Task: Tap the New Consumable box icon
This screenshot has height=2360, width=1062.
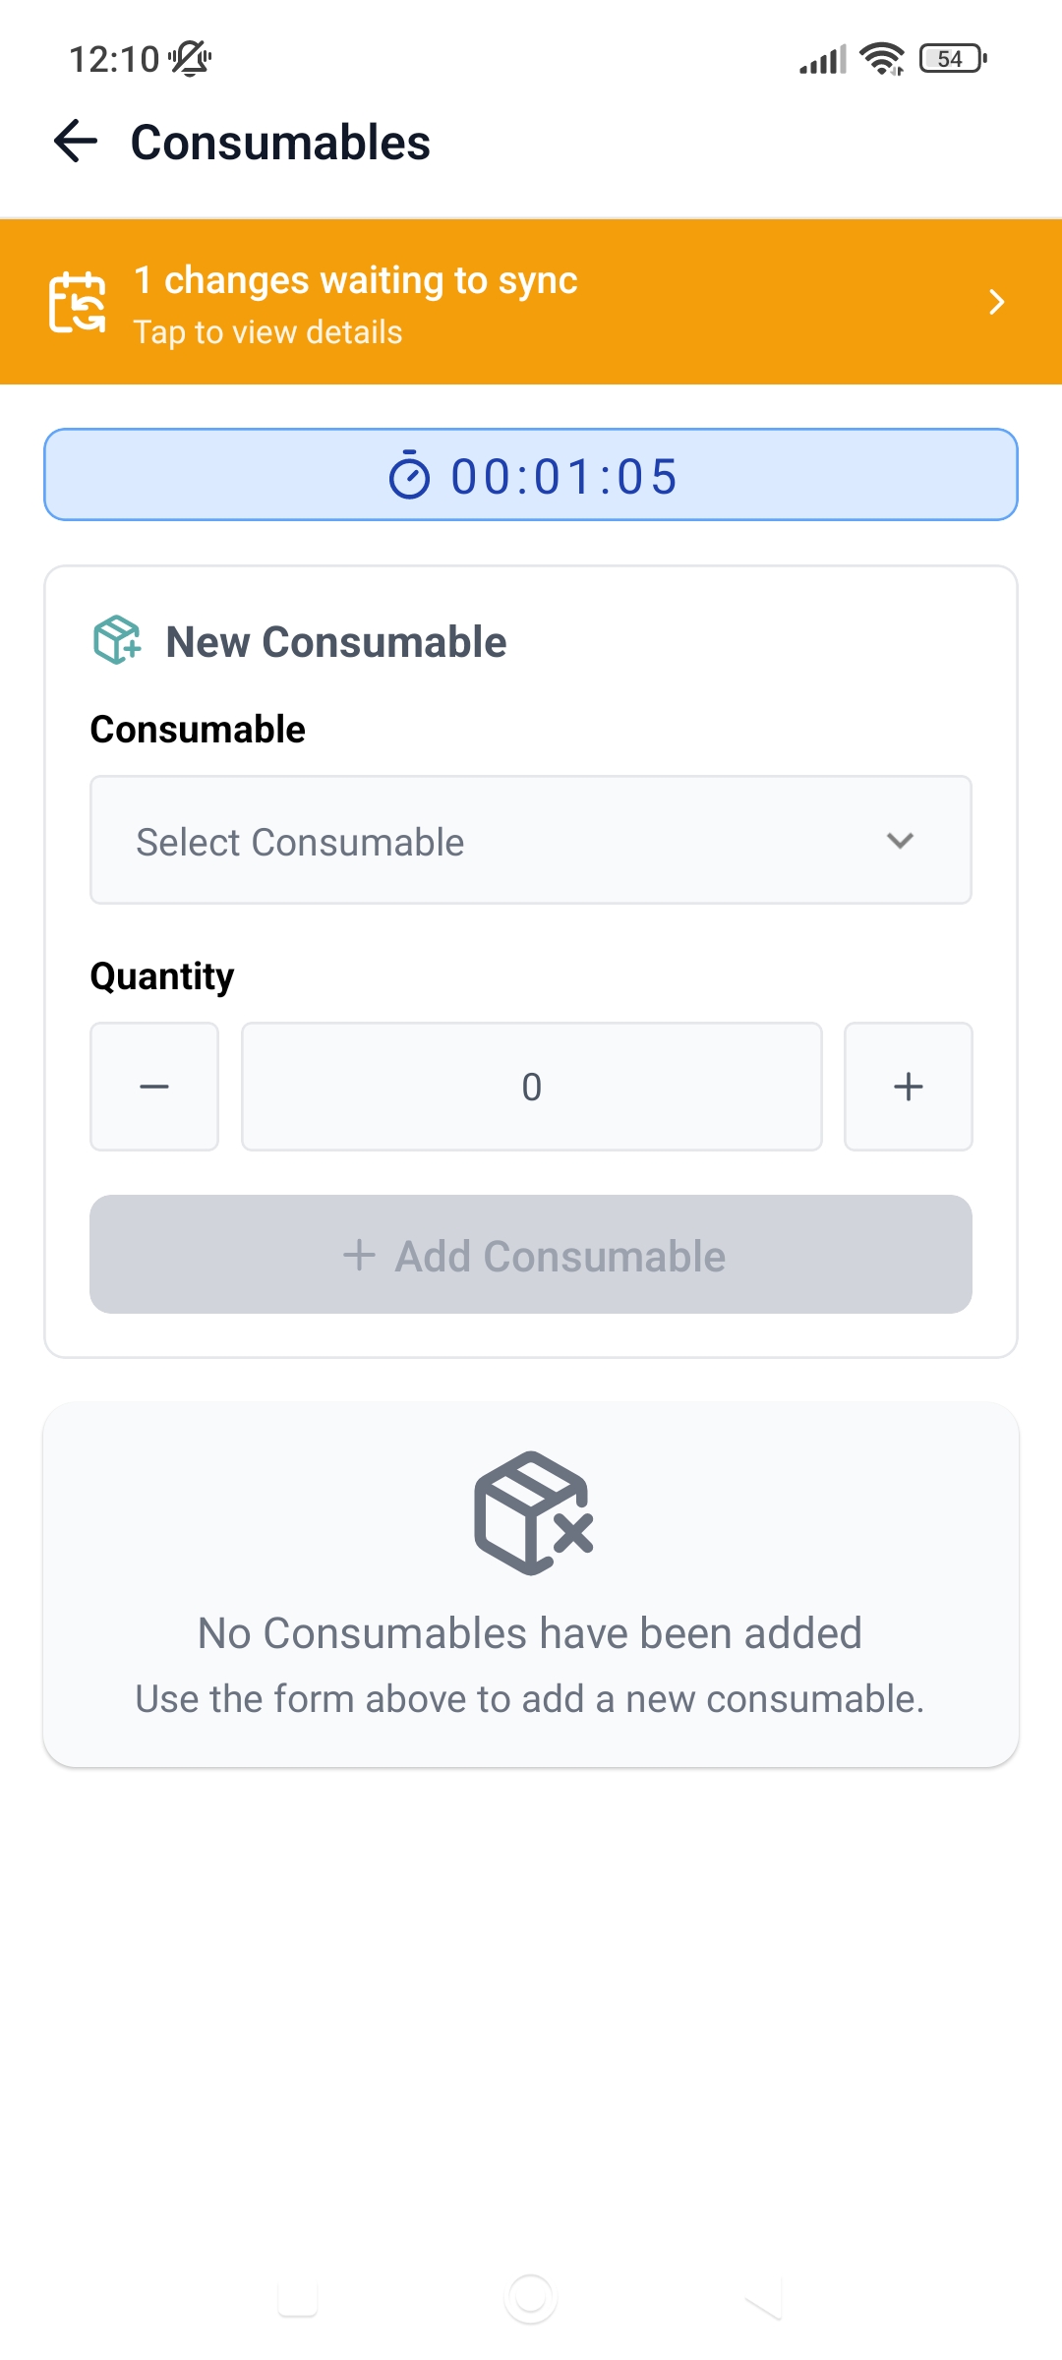Action: tap(117, 640)
